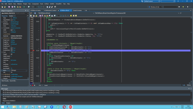
Task: Click the purple save icon in the editor toolbar
Action: pos(40,16)
